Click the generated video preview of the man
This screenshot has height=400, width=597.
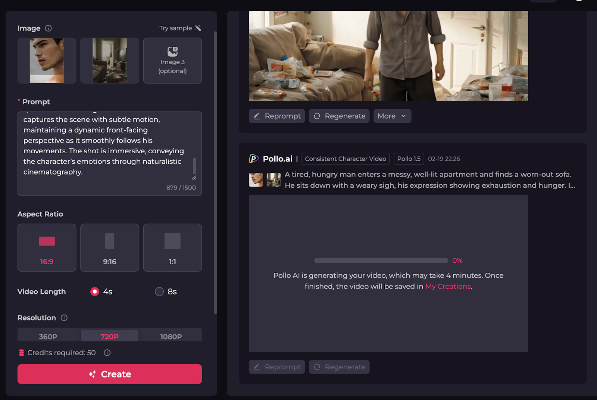pyautogui.click(x=388, y=56)
